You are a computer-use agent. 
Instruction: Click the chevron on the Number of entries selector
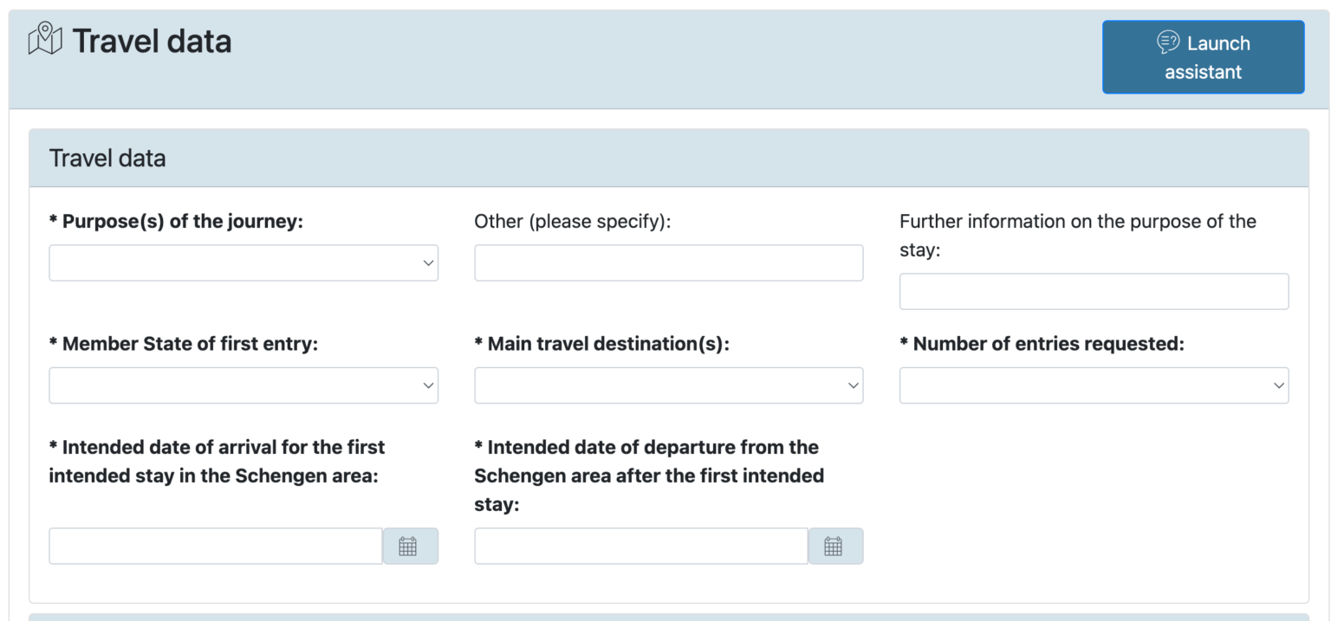tap(1280, 385)
